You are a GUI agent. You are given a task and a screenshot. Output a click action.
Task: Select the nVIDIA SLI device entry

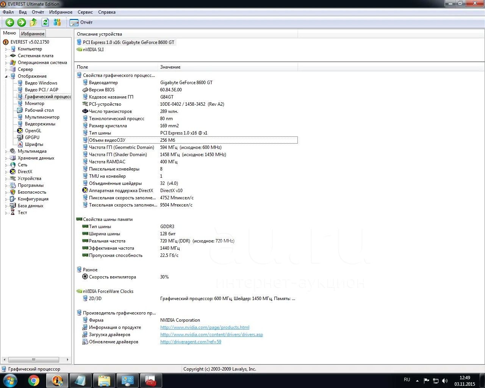(x=93, y=50)
